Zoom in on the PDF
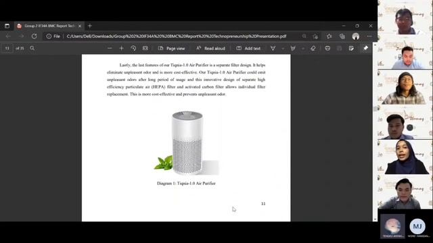433x243 pixels. (x=121, y=48)
